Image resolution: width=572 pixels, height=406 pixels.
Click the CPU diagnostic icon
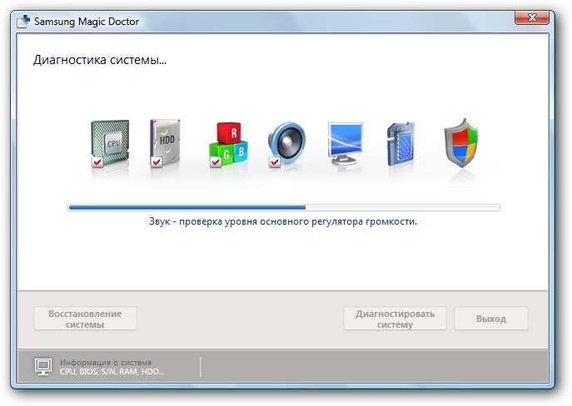(109, 144)
